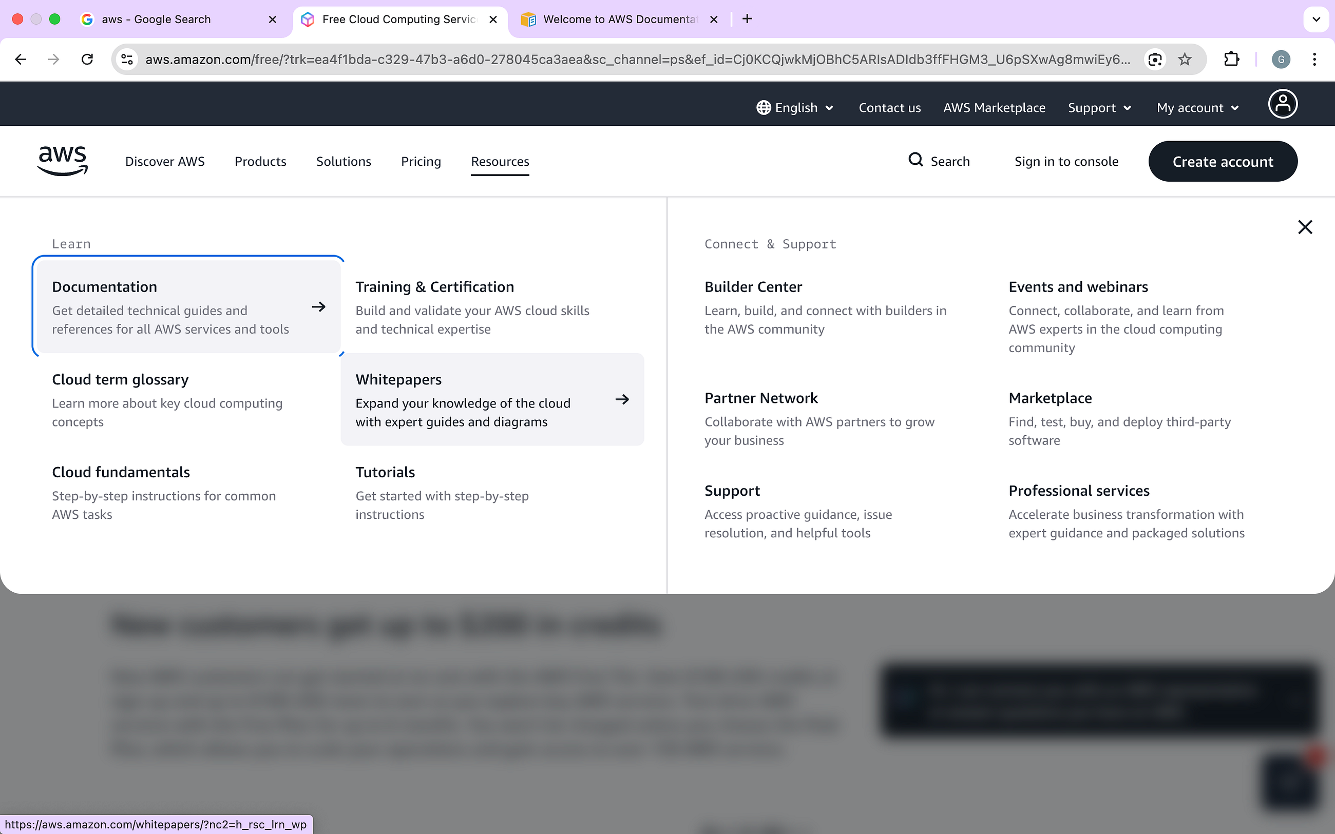Open the tab search dropdown

point(1315,20)
